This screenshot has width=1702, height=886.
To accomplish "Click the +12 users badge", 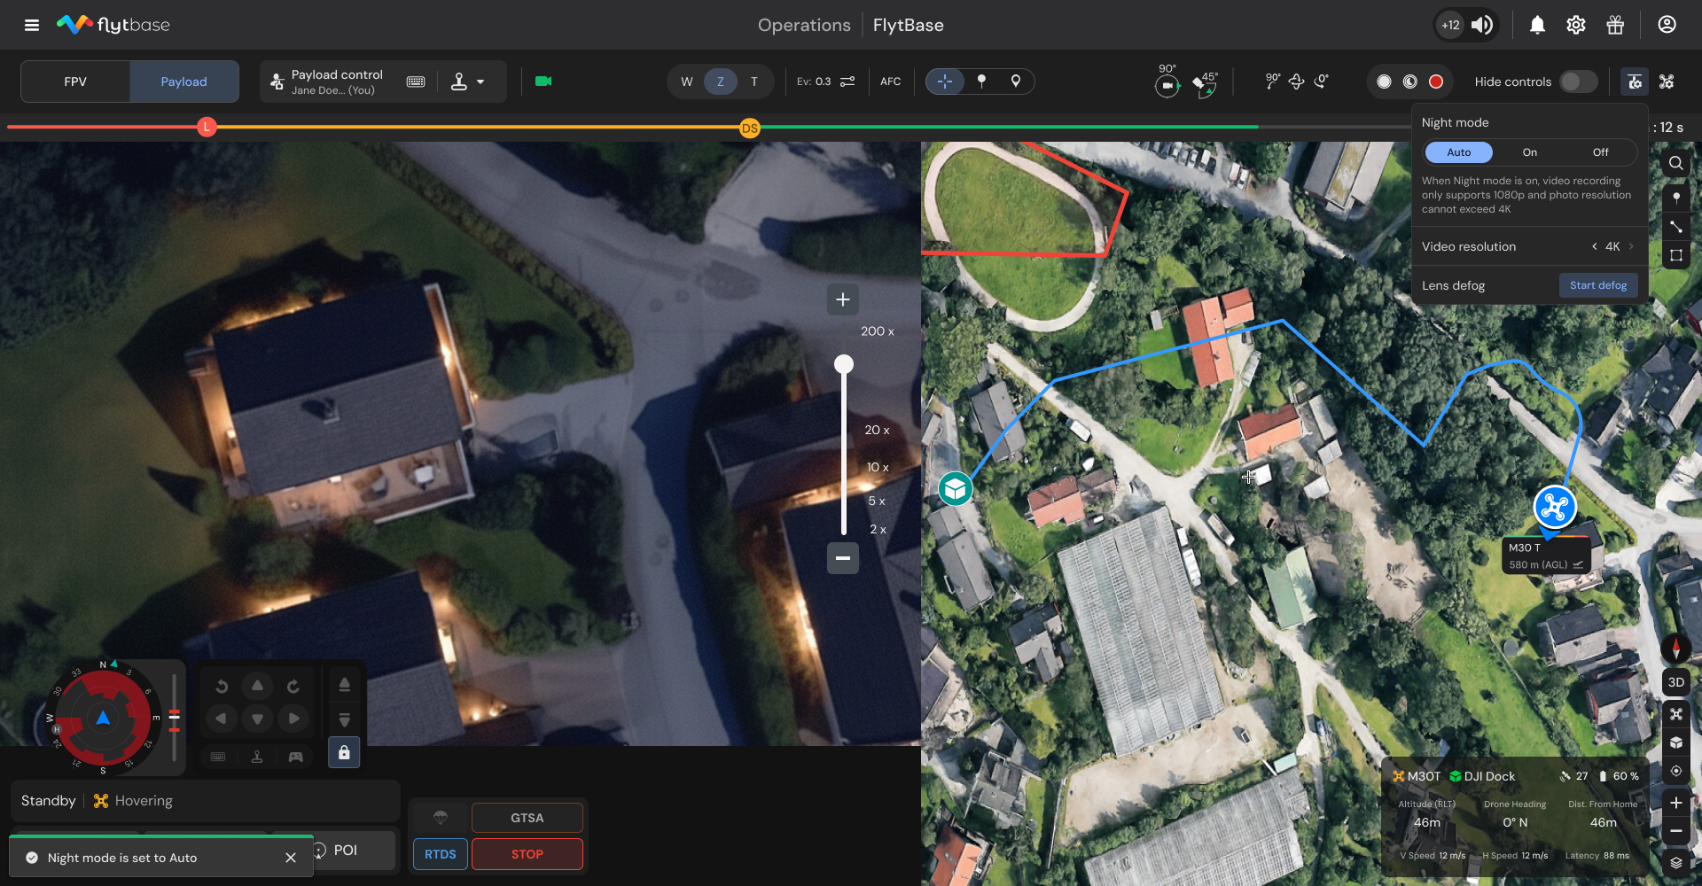I will (1450, 25).
